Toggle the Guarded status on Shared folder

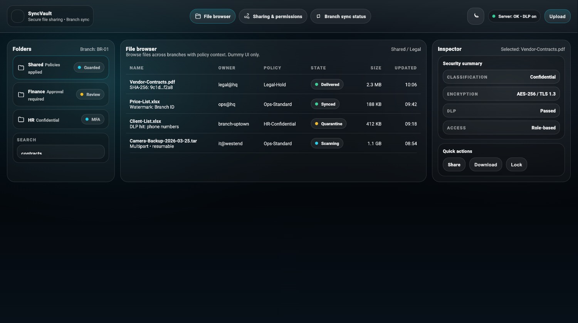[x=89, y=67]
